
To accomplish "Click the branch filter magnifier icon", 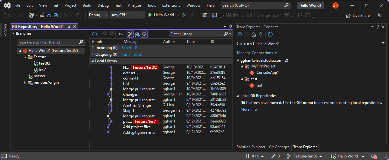I will [x=81, y=42].
